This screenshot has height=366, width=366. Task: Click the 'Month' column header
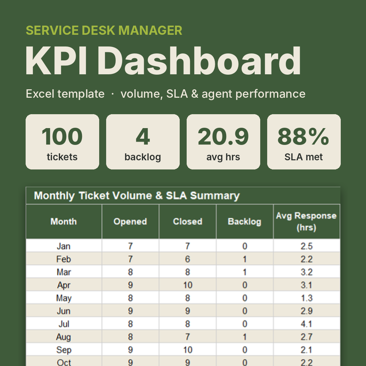[64, 221]
